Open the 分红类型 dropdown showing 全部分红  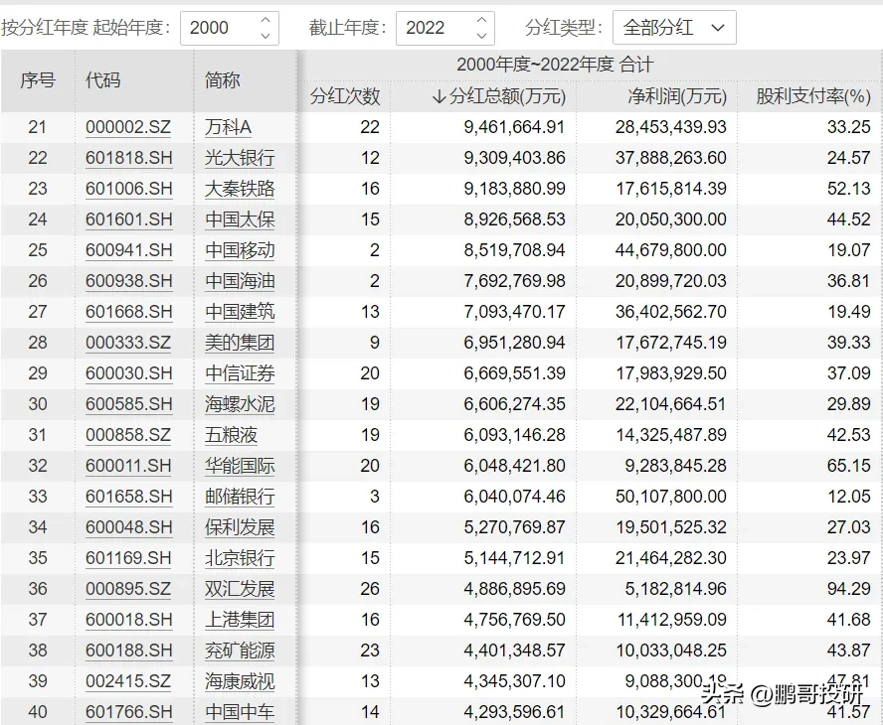click(674, 28)
